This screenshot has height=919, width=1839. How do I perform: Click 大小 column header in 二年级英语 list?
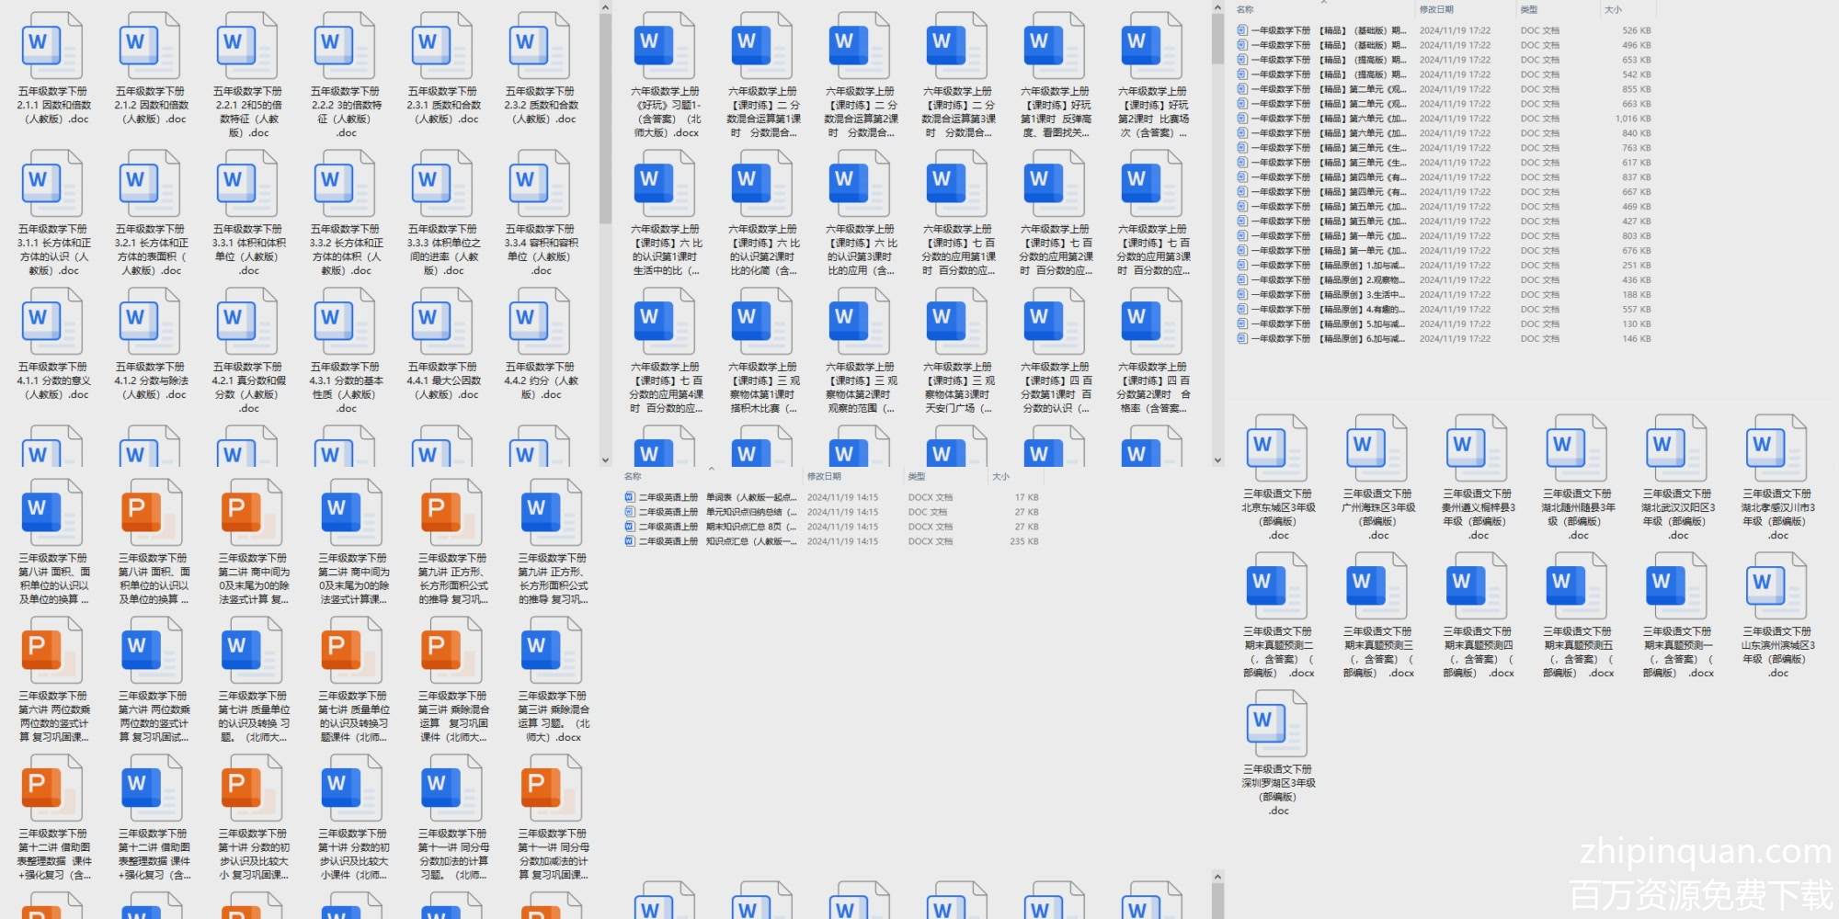1000,476
